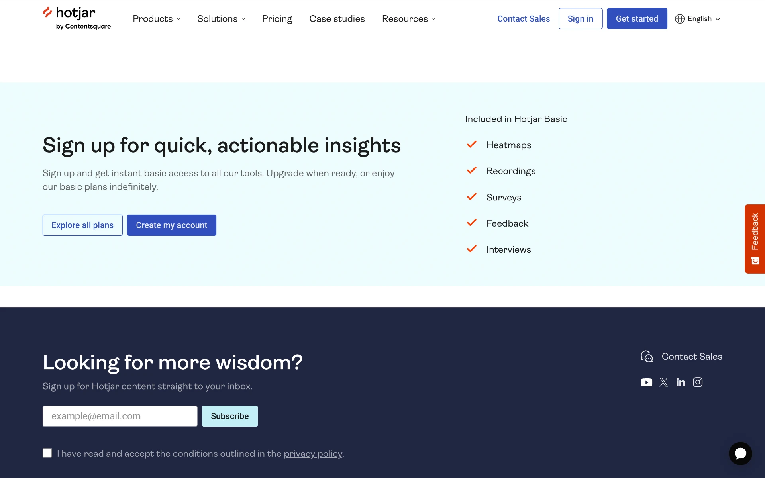Click the globe/language selector icon
Viewport: 765px width, 478px height.
coord(679,19)
